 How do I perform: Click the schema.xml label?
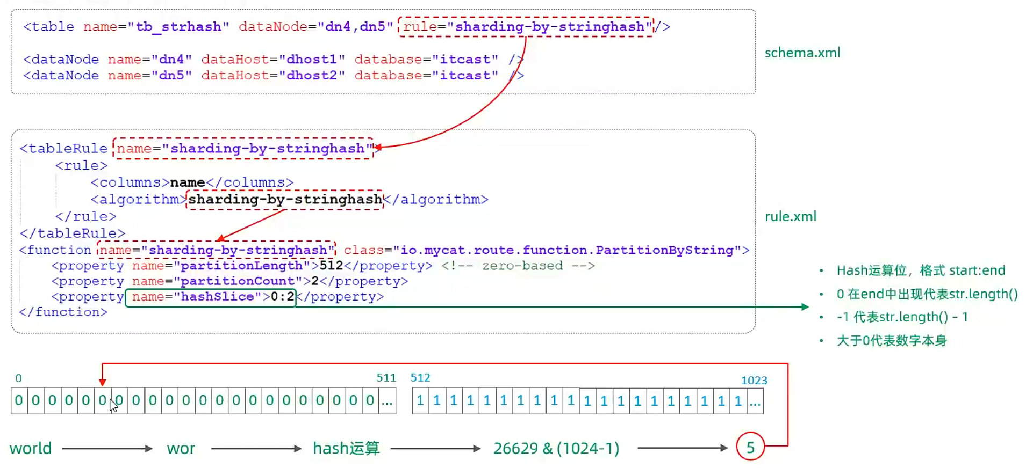[802, 53]
